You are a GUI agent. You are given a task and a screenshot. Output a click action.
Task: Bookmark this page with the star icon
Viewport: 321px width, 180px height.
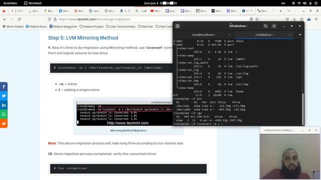tap(257, 19)
